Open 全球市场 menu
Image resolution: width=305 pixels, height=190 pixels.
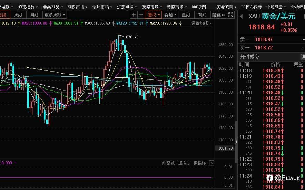tap(102, 7)
